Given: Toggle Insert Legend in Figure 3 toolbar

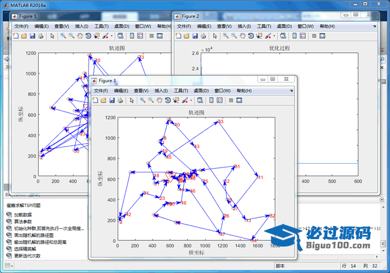Looking at the screenshot, I should coord(219,100).
